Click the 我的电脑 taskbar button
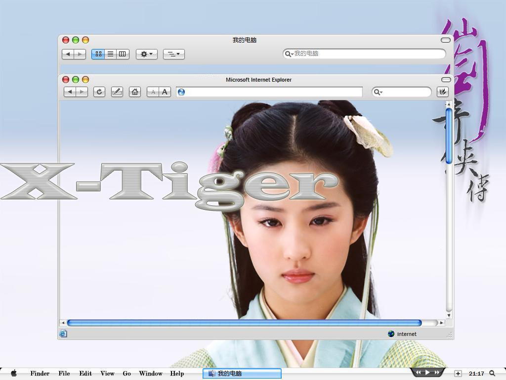This screenshot has height=380, width=506. (x=242, y=374)
